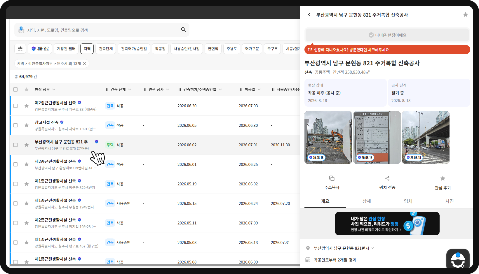Open the 주구조 filter chip
The width and height of the screenshot is (479, 274).
[272, 49]
